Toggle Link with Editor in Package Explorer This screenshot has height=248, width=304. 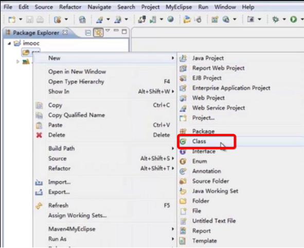(x=98, y=32)
